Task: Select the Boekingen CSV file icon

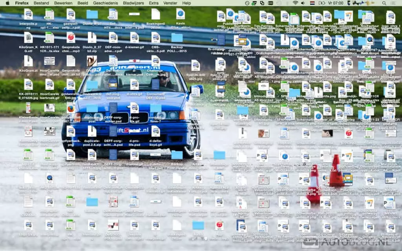Action: 155,15
